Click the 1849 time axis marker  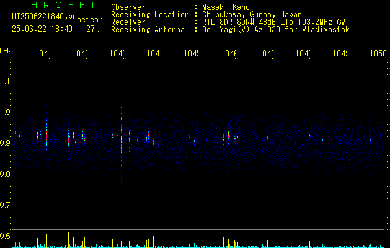point(340,53)
